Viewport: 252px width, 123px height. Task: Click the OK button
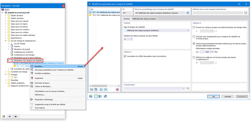214,96
